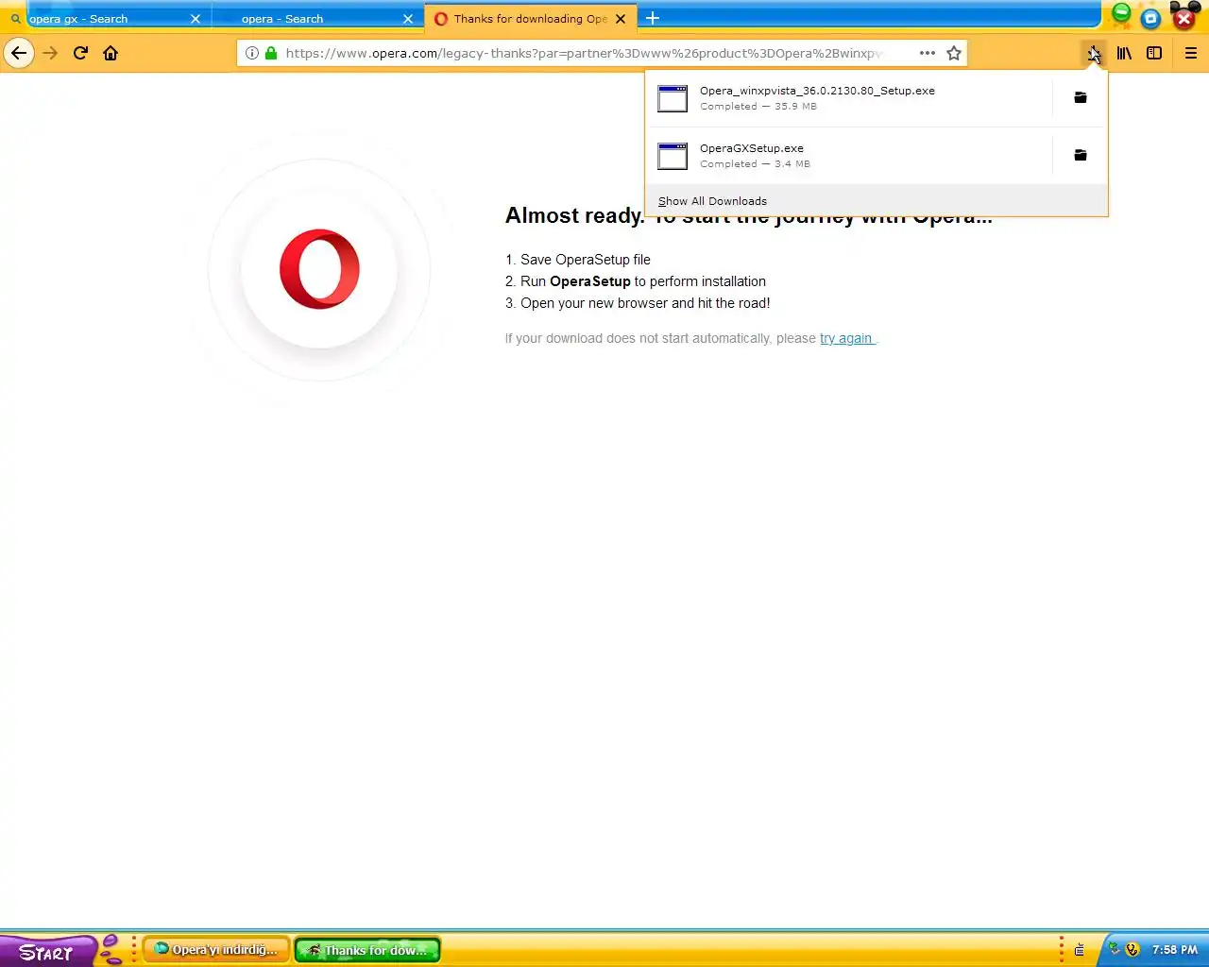This screenshot has width=1209, height=967.
Task: Open a new tab with plus button
Action: 653,18
